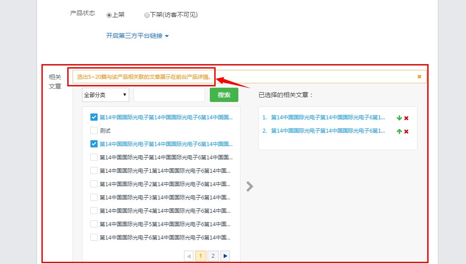Click the previous page arrow in pagination
The image size is (466, 264).
tap(189, 256)
